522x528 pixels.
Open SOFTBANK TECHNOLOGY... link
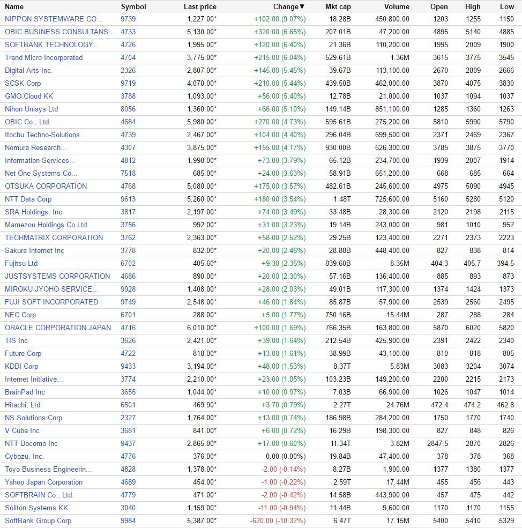click(x=51, y=44)
